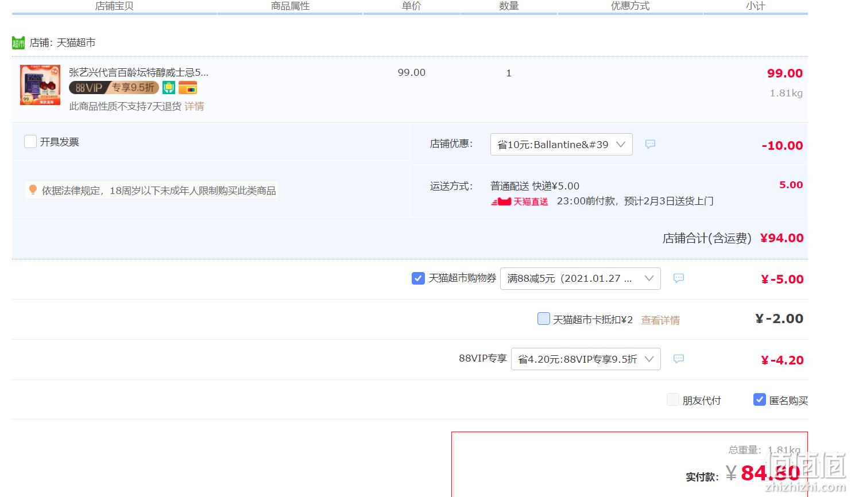
Task: Click the shipping text 普通配送 快递¥5.00
Action: (x=535, y=186)
